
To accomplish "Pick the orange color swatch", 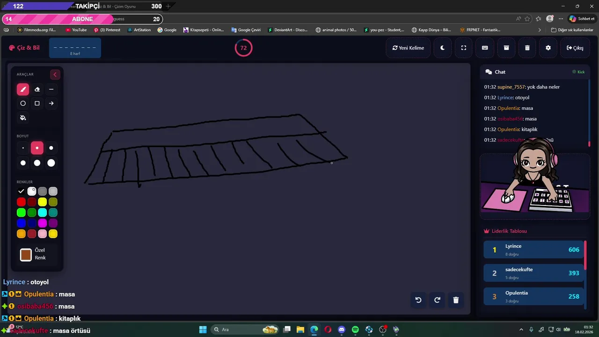I will coord(21,234).
